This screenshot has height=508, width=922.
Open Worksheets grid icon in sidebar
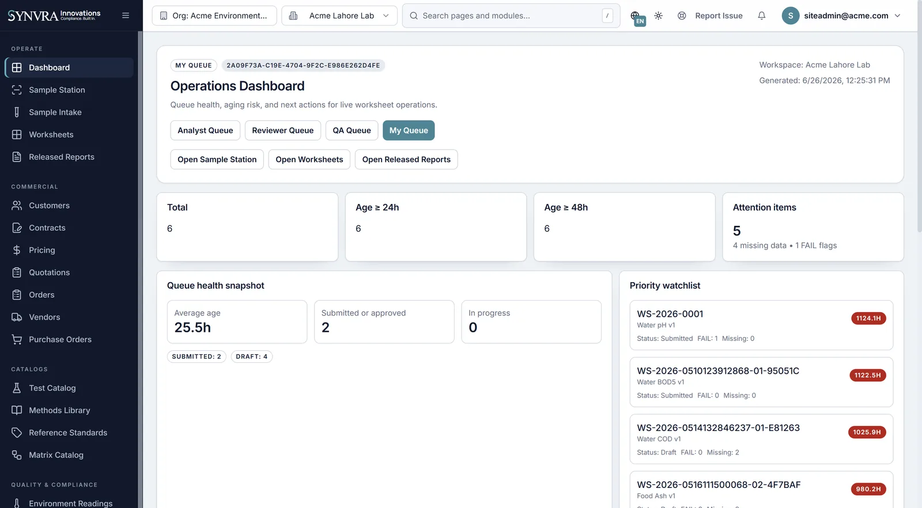17,135
